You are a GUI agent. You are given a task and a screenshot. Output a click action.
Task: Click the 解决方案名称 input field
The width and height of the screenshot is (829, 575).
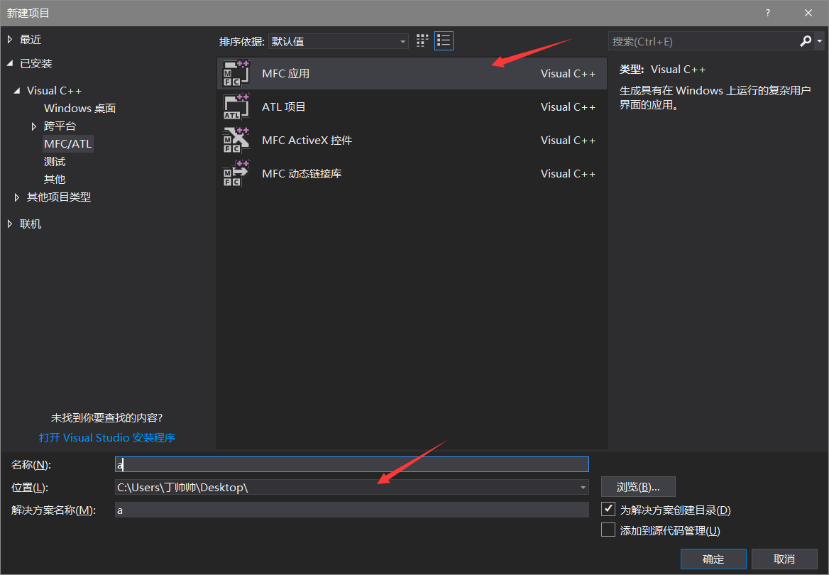point(351,510)
